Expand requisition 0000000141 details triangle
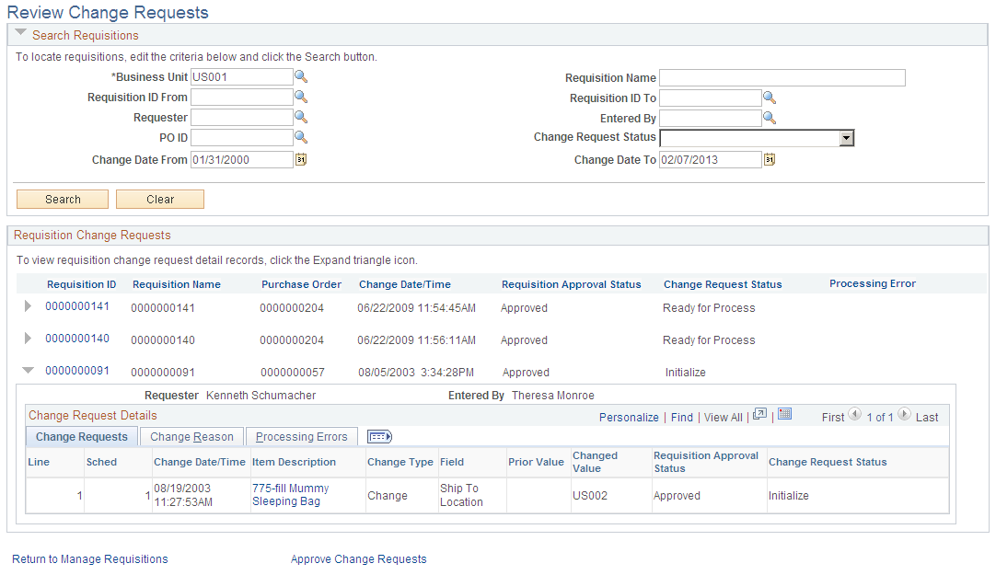The image size is (996, 575). [x=28, y=306]
